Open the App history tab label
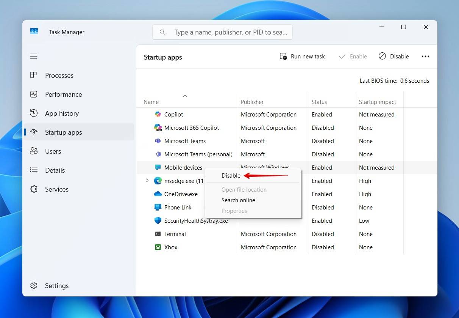Screen dimensions: 459x318 point(62,113)
